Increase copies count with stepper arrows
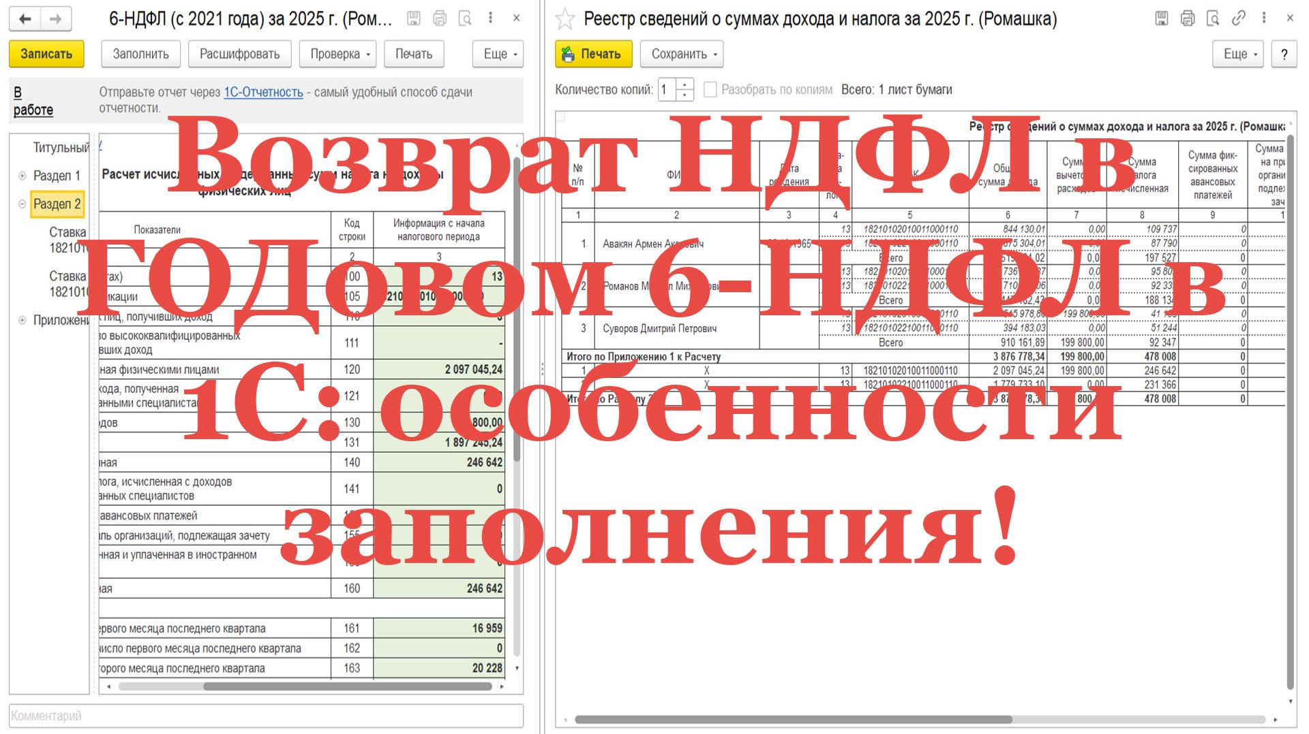This screenshot has height=734, width=1309. coord(685,84)
